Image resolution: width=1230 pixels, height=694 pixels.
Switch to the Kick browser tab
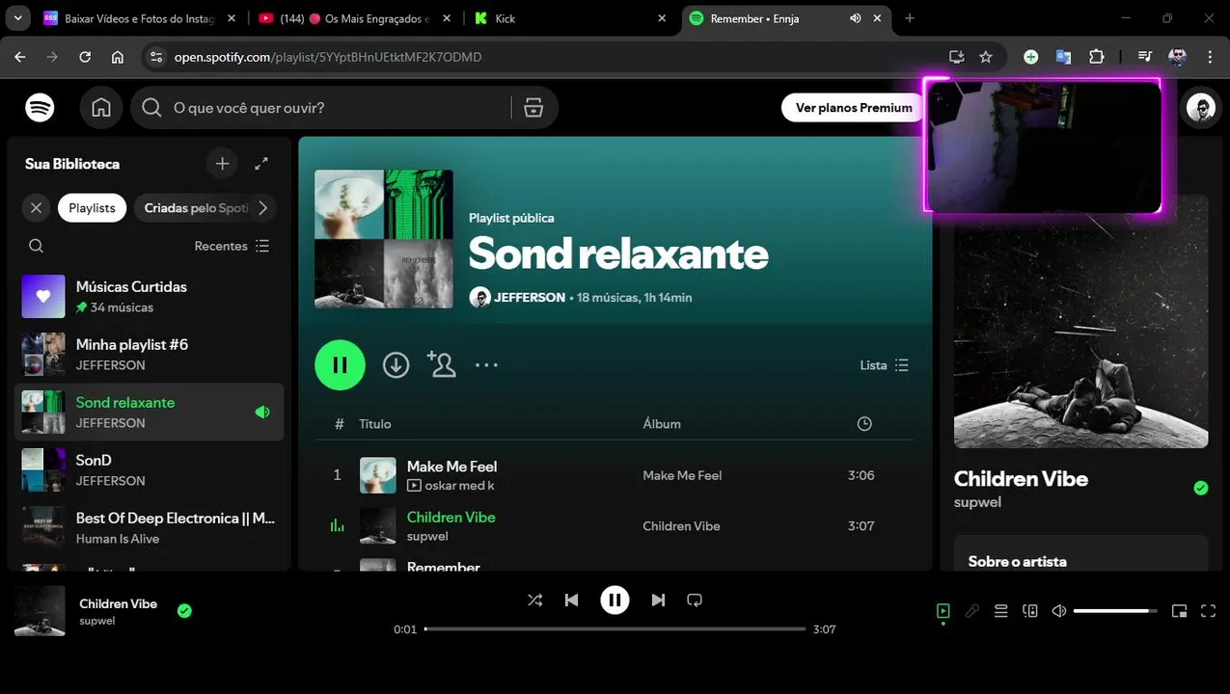click(x=571, y=18)
